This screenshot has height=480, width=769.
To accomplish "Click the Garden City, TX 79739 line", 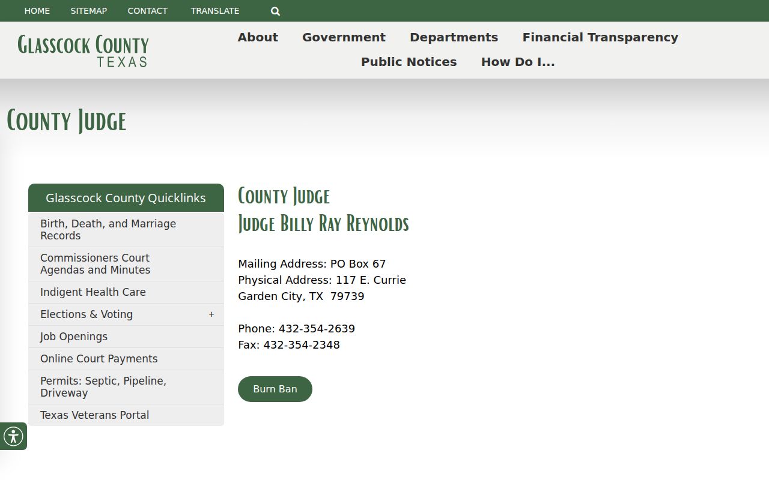I will (301, 296).
